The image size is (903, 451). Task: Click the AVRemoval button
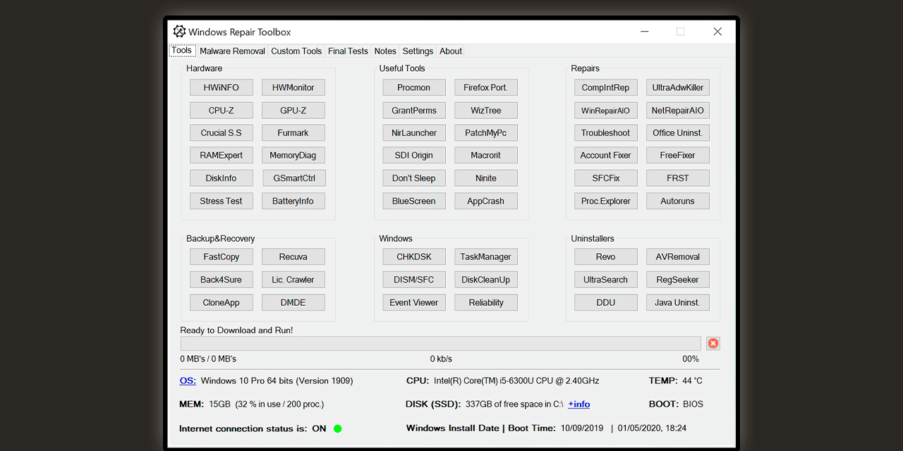678,257
